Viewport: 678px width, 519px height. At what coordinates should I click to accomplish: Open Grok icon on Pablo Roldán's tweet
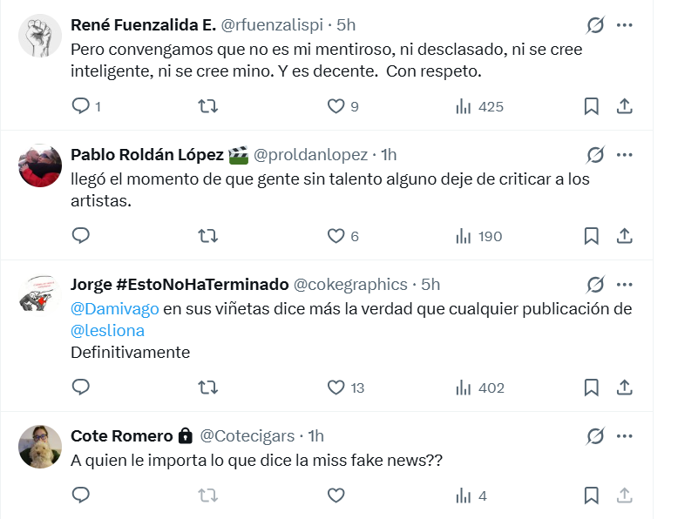pos(595,154)
